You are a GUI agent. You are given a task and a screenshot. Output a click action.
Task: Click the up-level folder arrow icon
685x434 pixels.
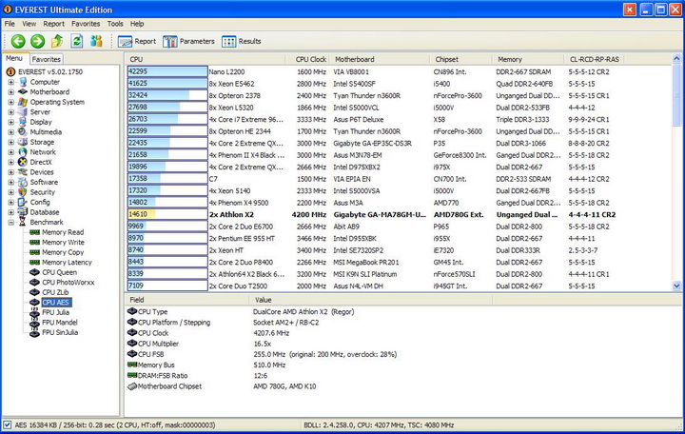[x=57, y=41]
